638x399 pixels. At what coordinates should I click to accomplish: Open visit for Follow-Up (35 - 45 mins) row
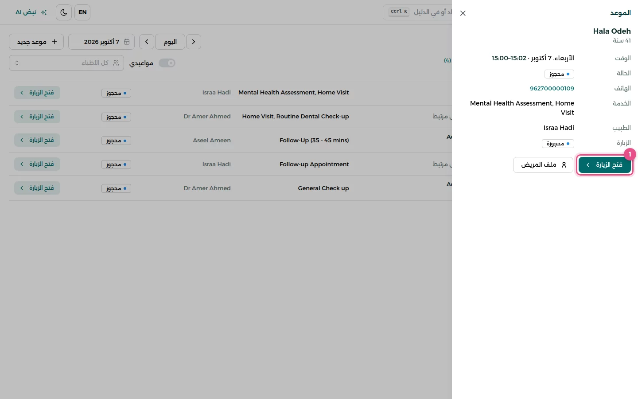coord(37,140)
